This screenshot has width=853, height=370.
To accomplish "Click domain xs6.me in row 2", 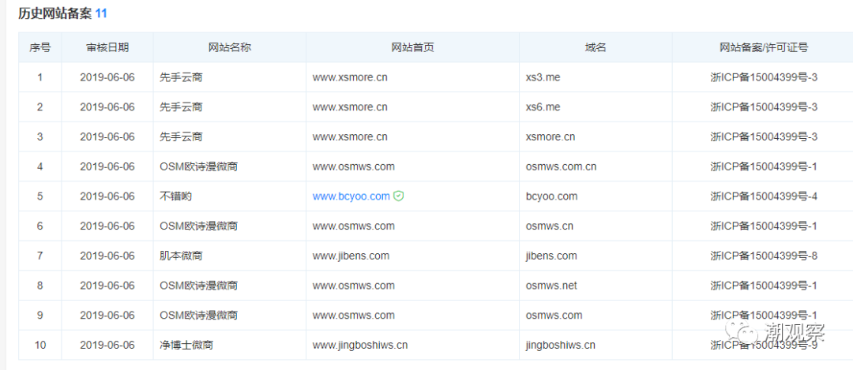I will (543, 107).
